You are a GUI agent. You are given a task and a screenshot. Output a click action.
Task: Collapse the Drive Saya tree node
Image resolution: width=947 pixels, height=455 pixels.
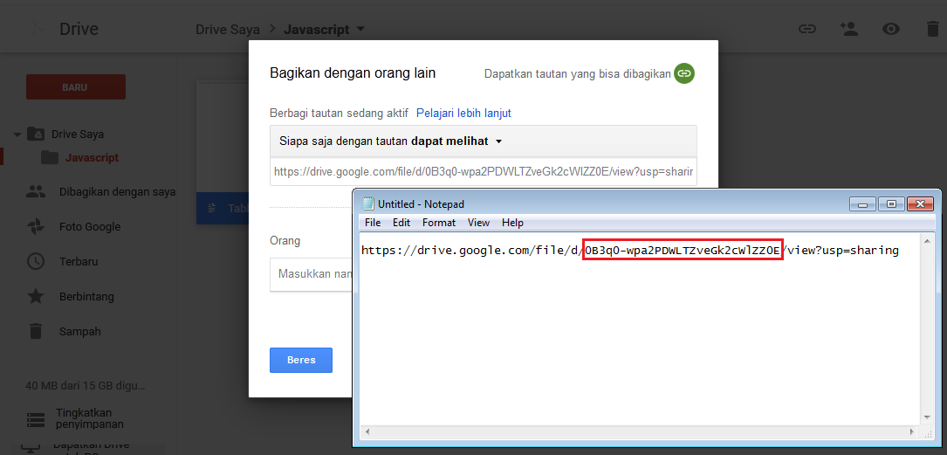[x=17, y=134]
